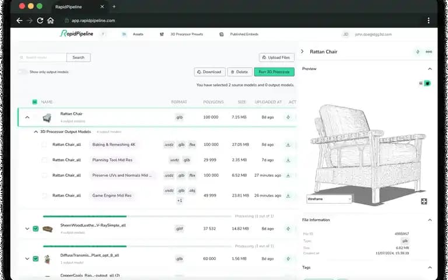The image size is (448, 280).
Task: Sort by UPLOADED AT column header
Action: coord(268,102)
